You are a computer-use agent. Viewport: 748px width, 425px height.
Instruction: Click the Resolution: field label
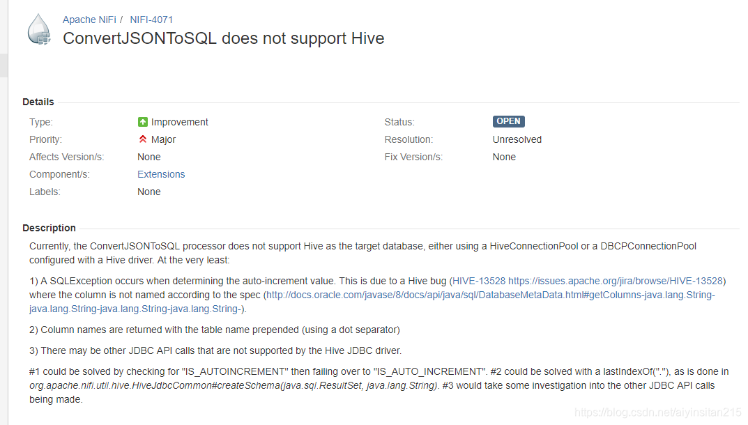pyautogui.click(x=409, y=139)
